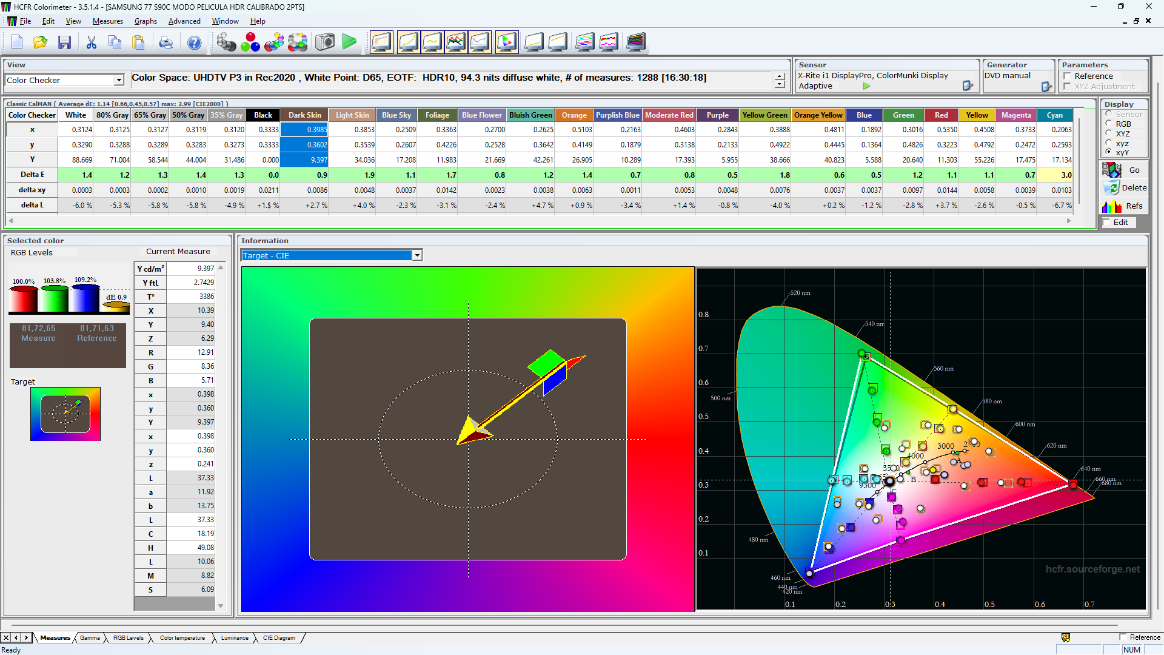
Task: Click the gray scale measure spheres icon
Action: (226, 42)
